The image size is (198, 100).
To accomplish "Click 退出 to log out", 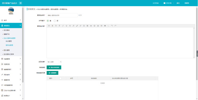I will tap(178, 3).
